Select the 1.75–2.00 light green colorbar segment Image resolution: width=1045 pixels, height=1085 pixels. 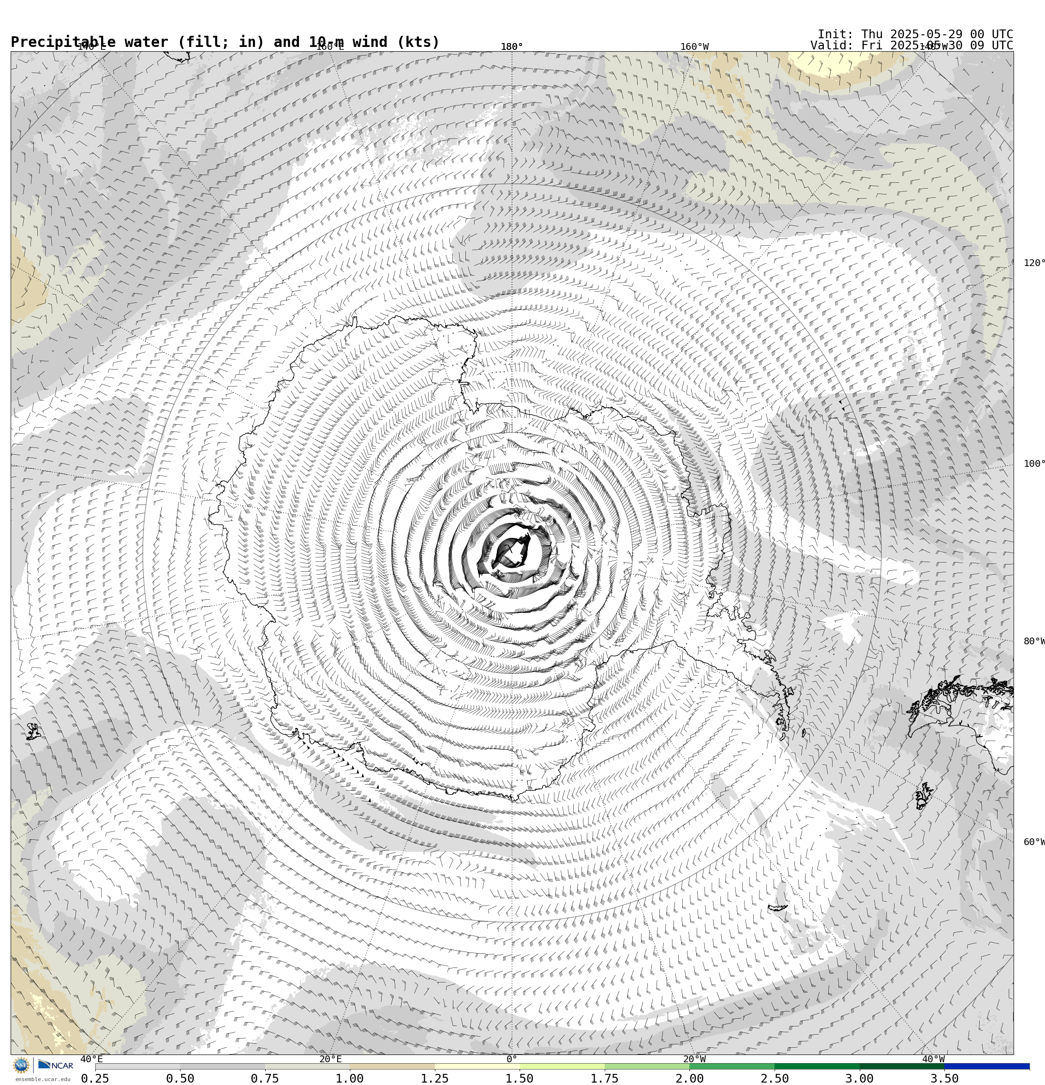(647, 1066)
